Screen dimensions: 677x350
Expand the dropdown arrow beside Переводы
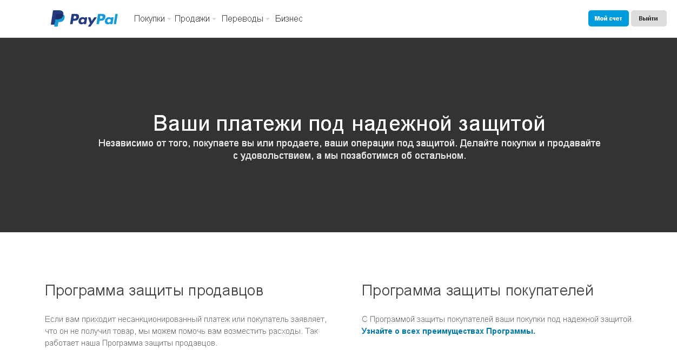268,19
